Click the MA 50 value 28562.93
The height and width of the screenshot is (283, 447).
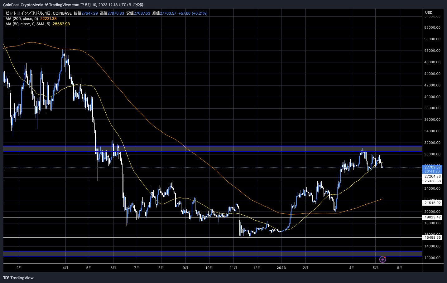coord(61,24)
